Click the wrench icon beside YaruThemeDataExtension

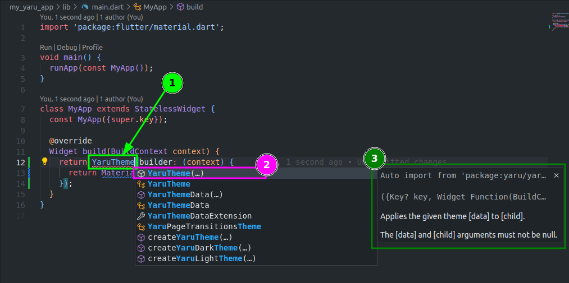click(142, 216)
